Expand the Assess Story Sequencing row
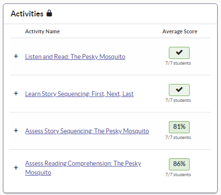 click(16, 131)
